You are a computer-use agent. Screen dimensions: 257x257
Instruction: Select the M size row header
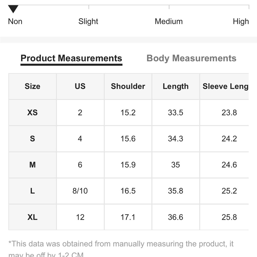32,165
